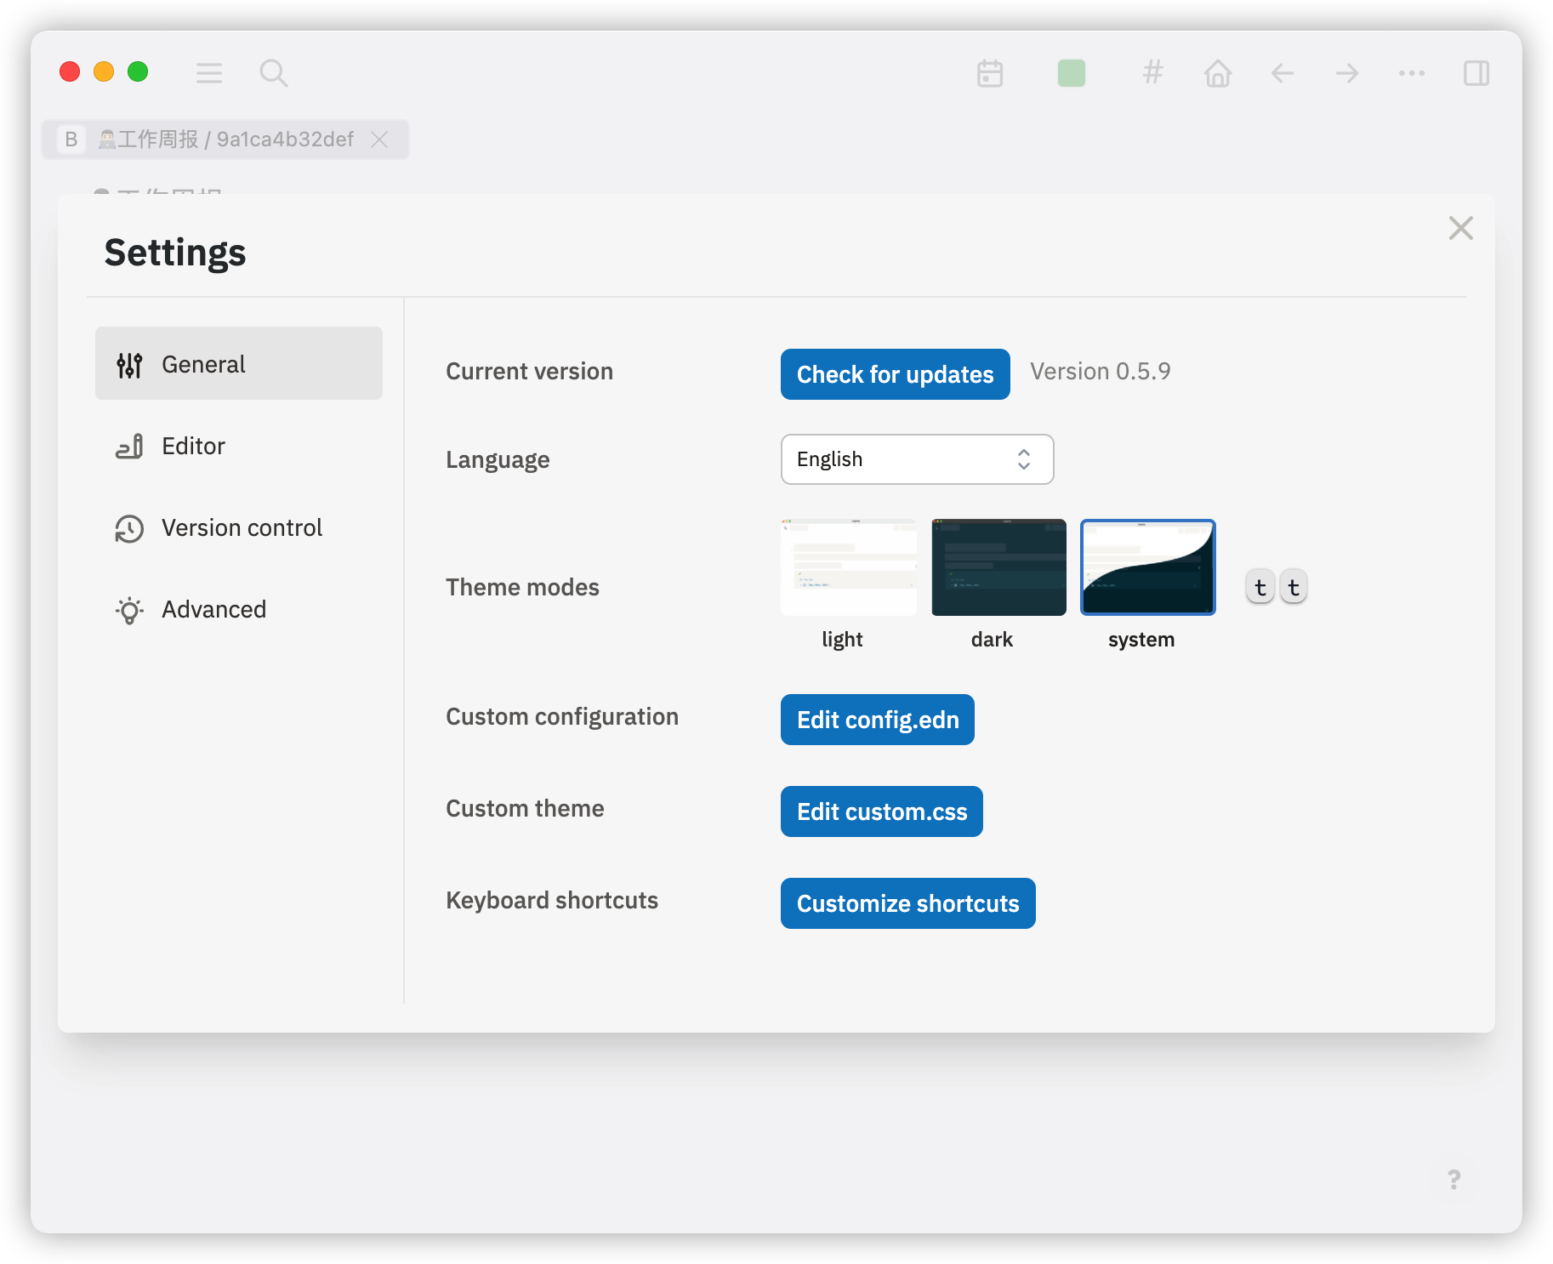Open Customize shortcuts
Screen dimensions: 1553x1264
[x=907, y=903]
